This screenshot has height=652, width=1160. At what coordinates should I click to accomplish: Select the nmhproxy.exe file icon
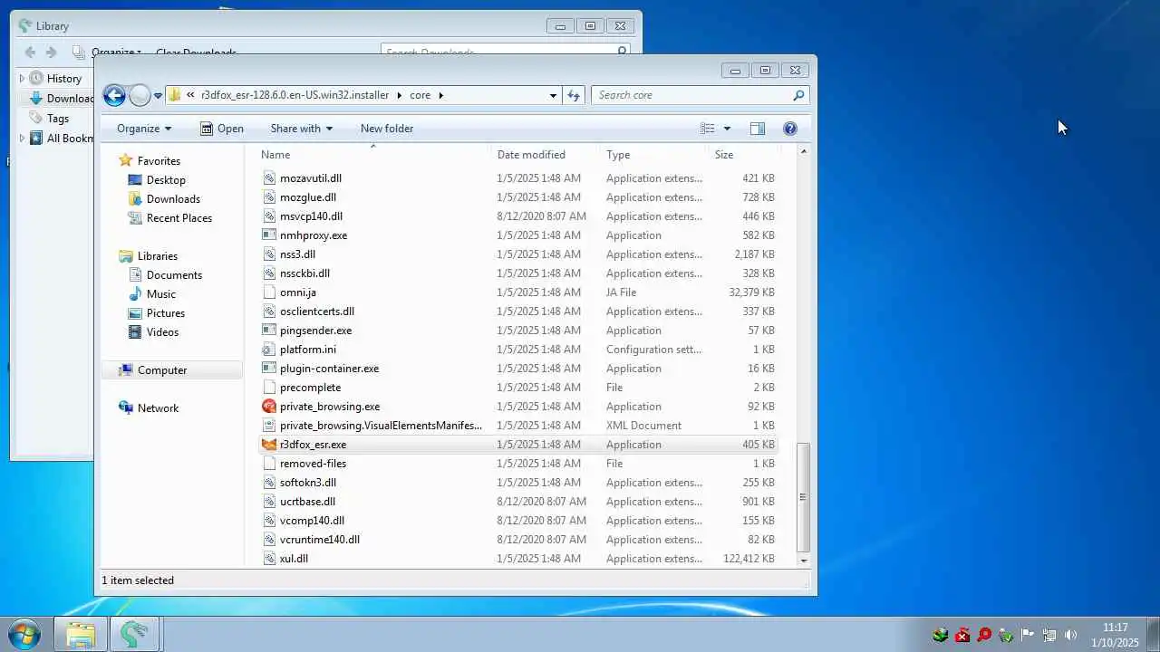[269, 235]
